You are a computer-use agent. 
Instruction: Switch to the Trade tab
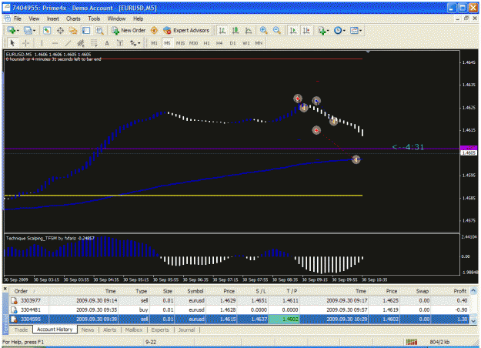(21, 330)
